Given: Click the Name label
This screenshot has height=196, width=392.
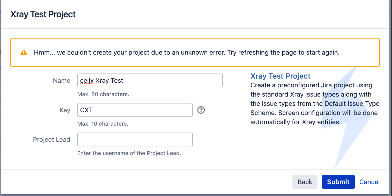Looking at the screenshot, I should [x=61, y=80].
